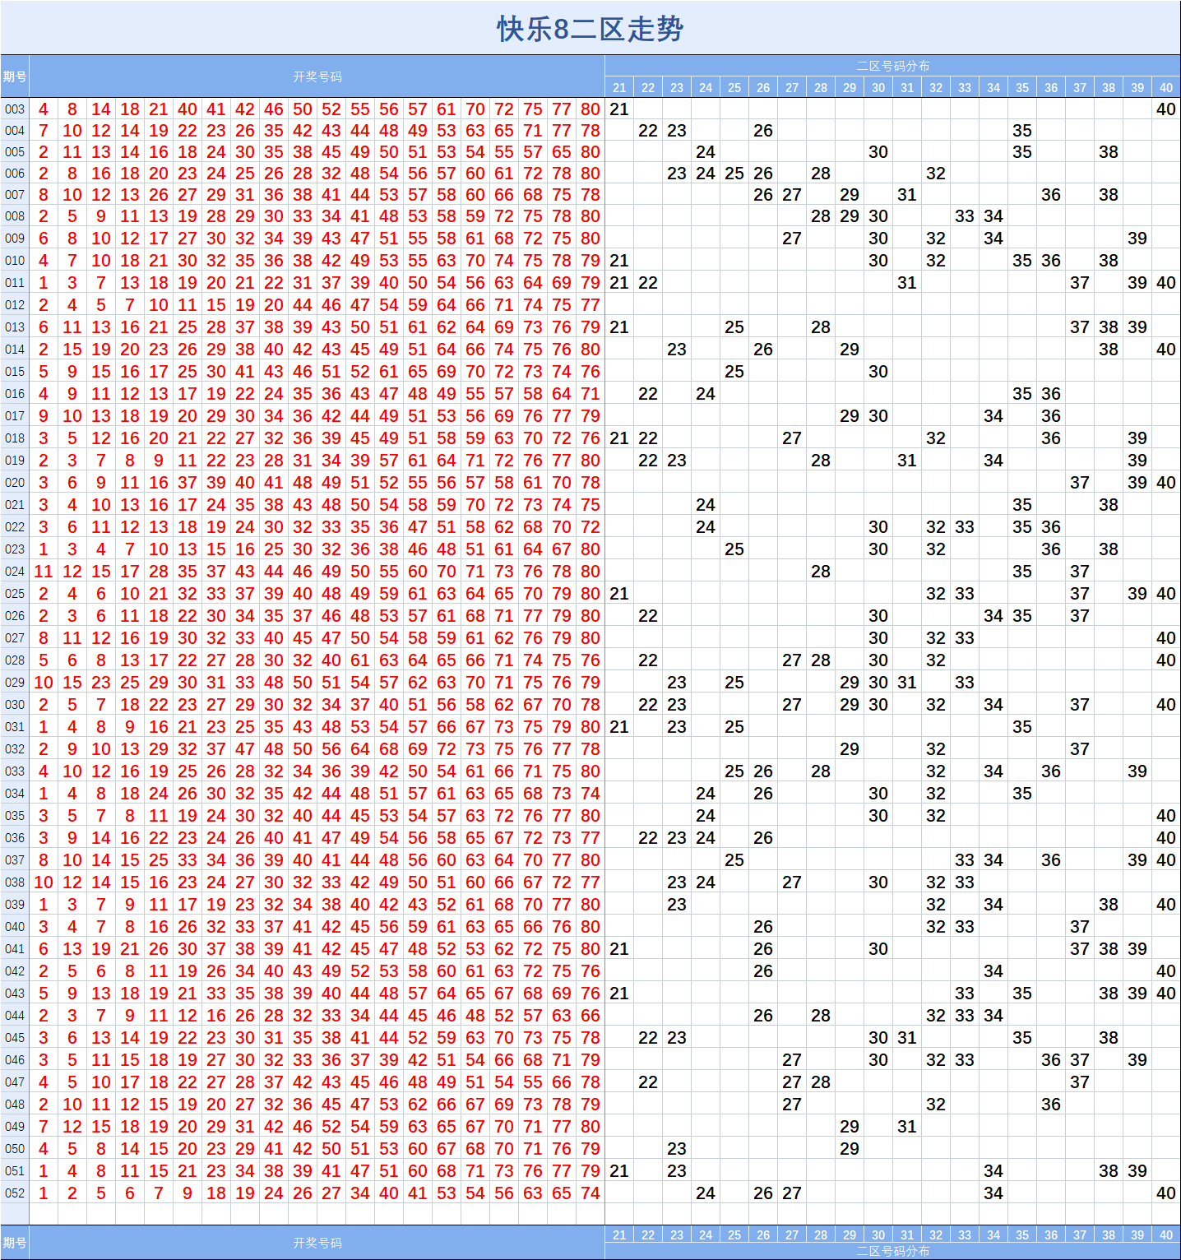Click period number 052
Viewport: 1181px width, 1260px height.
(15, 1193)
